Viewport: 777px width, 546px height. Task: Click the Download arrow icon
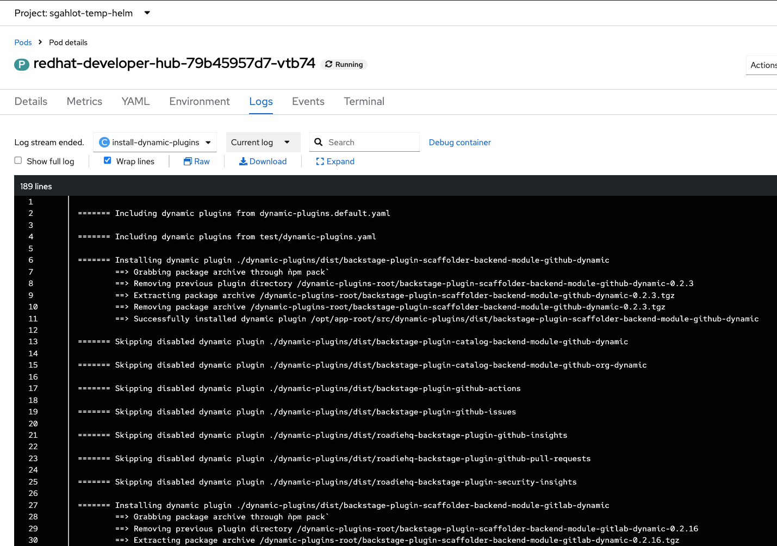tap(243, 162)
